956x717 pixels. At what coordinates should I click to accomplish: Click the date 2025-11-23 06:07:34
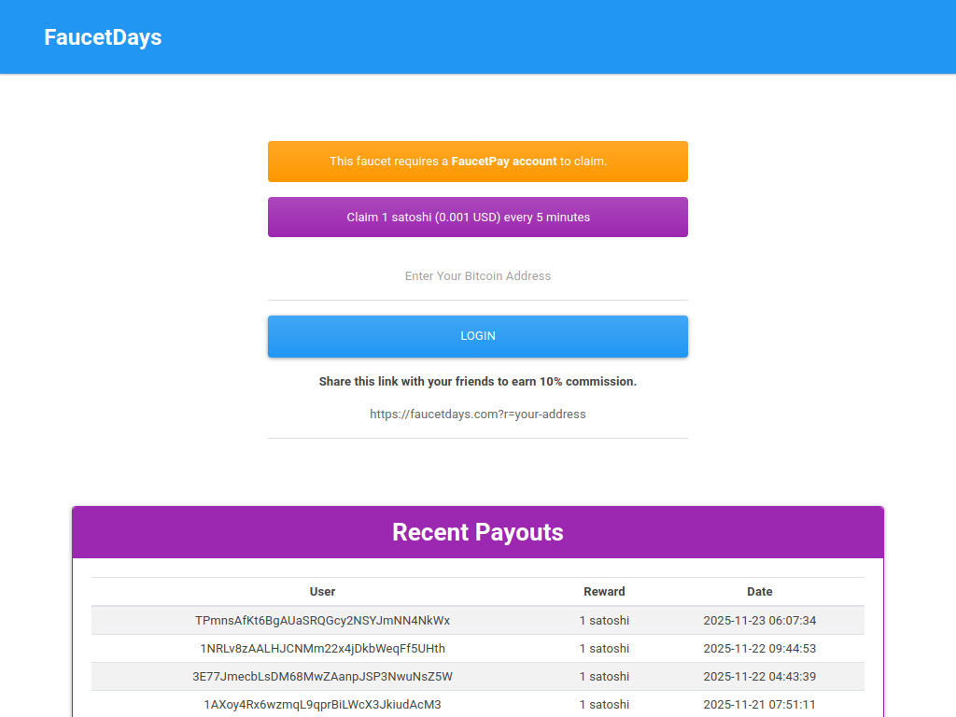click(759, 620)
